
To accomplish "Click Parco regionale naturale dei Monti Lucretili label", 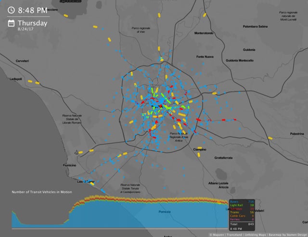I will [288, 16].
